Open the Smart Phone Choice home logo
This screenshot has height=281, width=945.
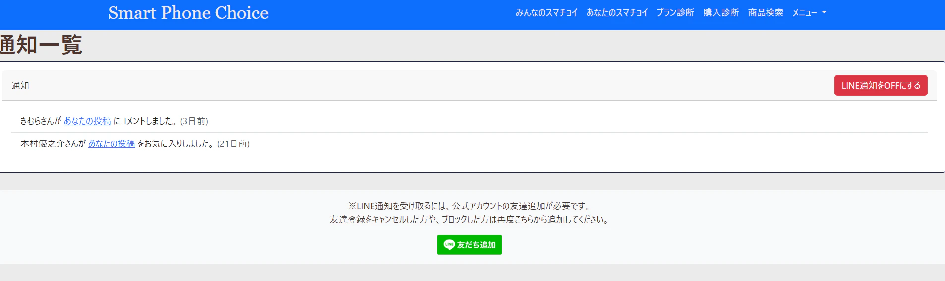(188, 13)
